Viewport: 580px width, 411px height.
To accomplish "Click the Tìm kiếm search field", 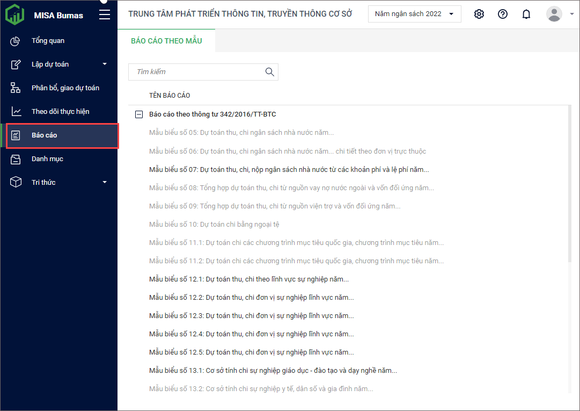I will pos(196,72).
